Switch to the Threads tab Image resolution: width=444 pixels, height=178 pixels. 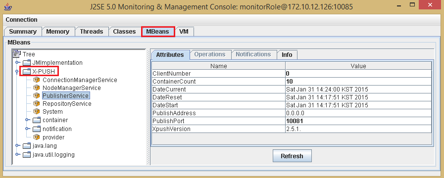click(92, 32)
